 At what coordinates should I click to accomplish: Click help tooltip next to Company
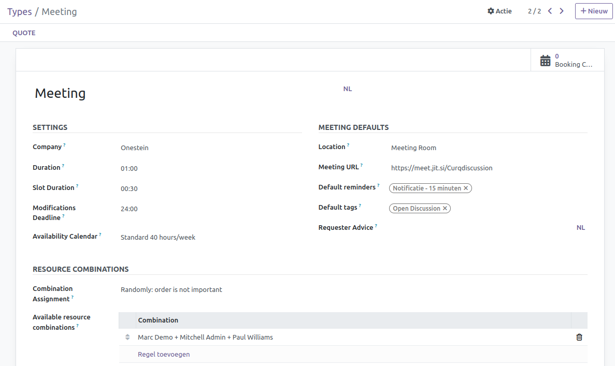(65, 145)
